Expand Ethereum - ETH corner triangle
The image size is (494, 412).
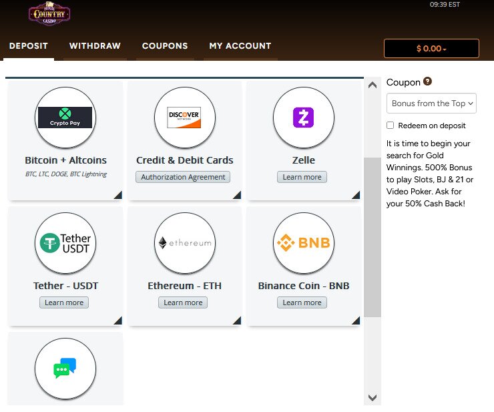[x=238, y=321]
